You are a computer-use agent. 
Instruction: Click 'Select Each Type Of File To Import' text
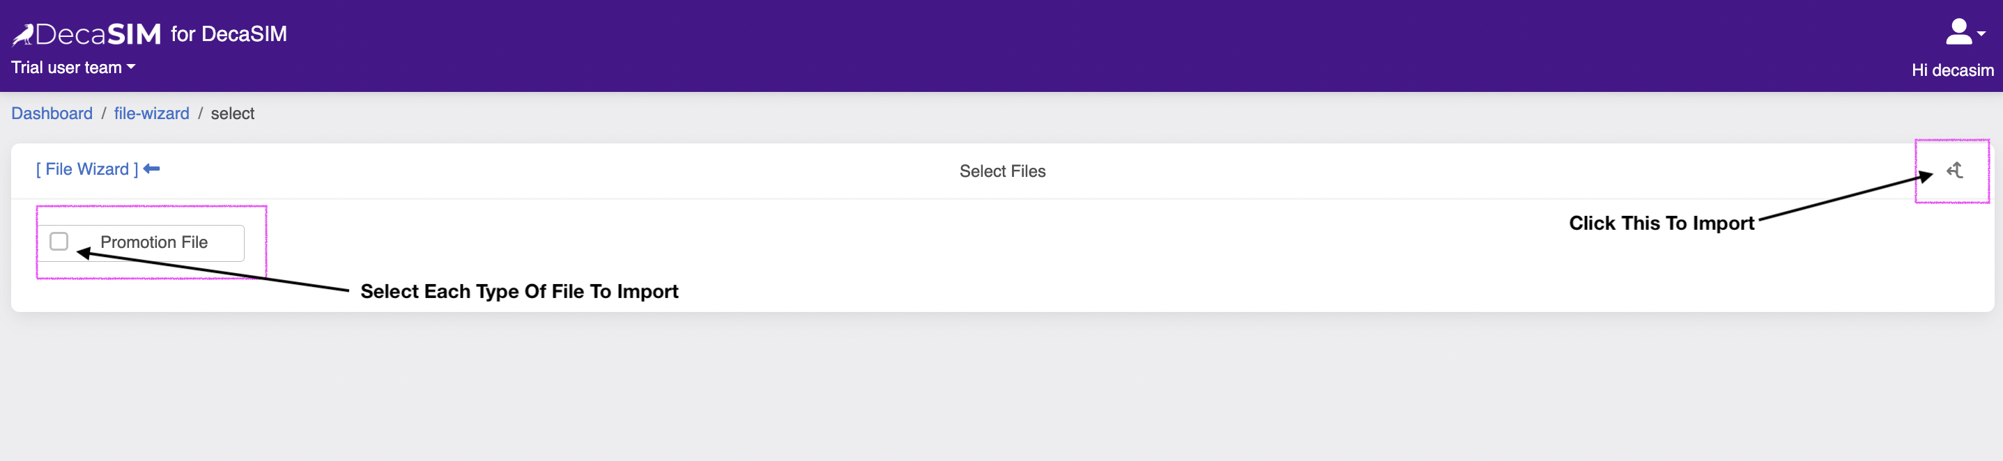pyautogui.click(x=519, y=292)
